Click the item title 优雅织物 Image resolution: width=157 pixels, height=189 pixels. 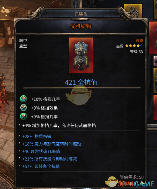click(x=81, y=26)
